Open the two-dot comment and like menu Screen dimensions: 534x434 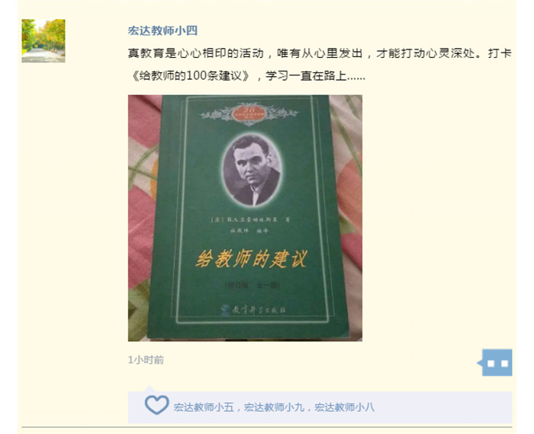point(496,362)
